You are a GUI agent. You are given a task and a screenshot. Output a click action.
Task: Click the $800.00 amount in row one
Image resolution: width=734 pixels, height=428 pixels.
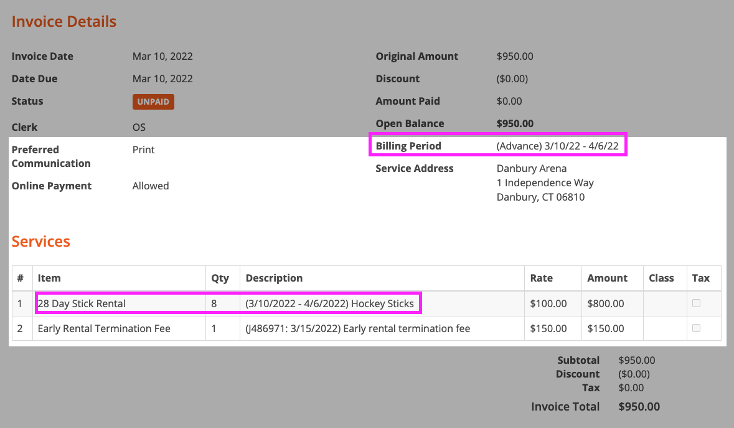pos(605,304)
